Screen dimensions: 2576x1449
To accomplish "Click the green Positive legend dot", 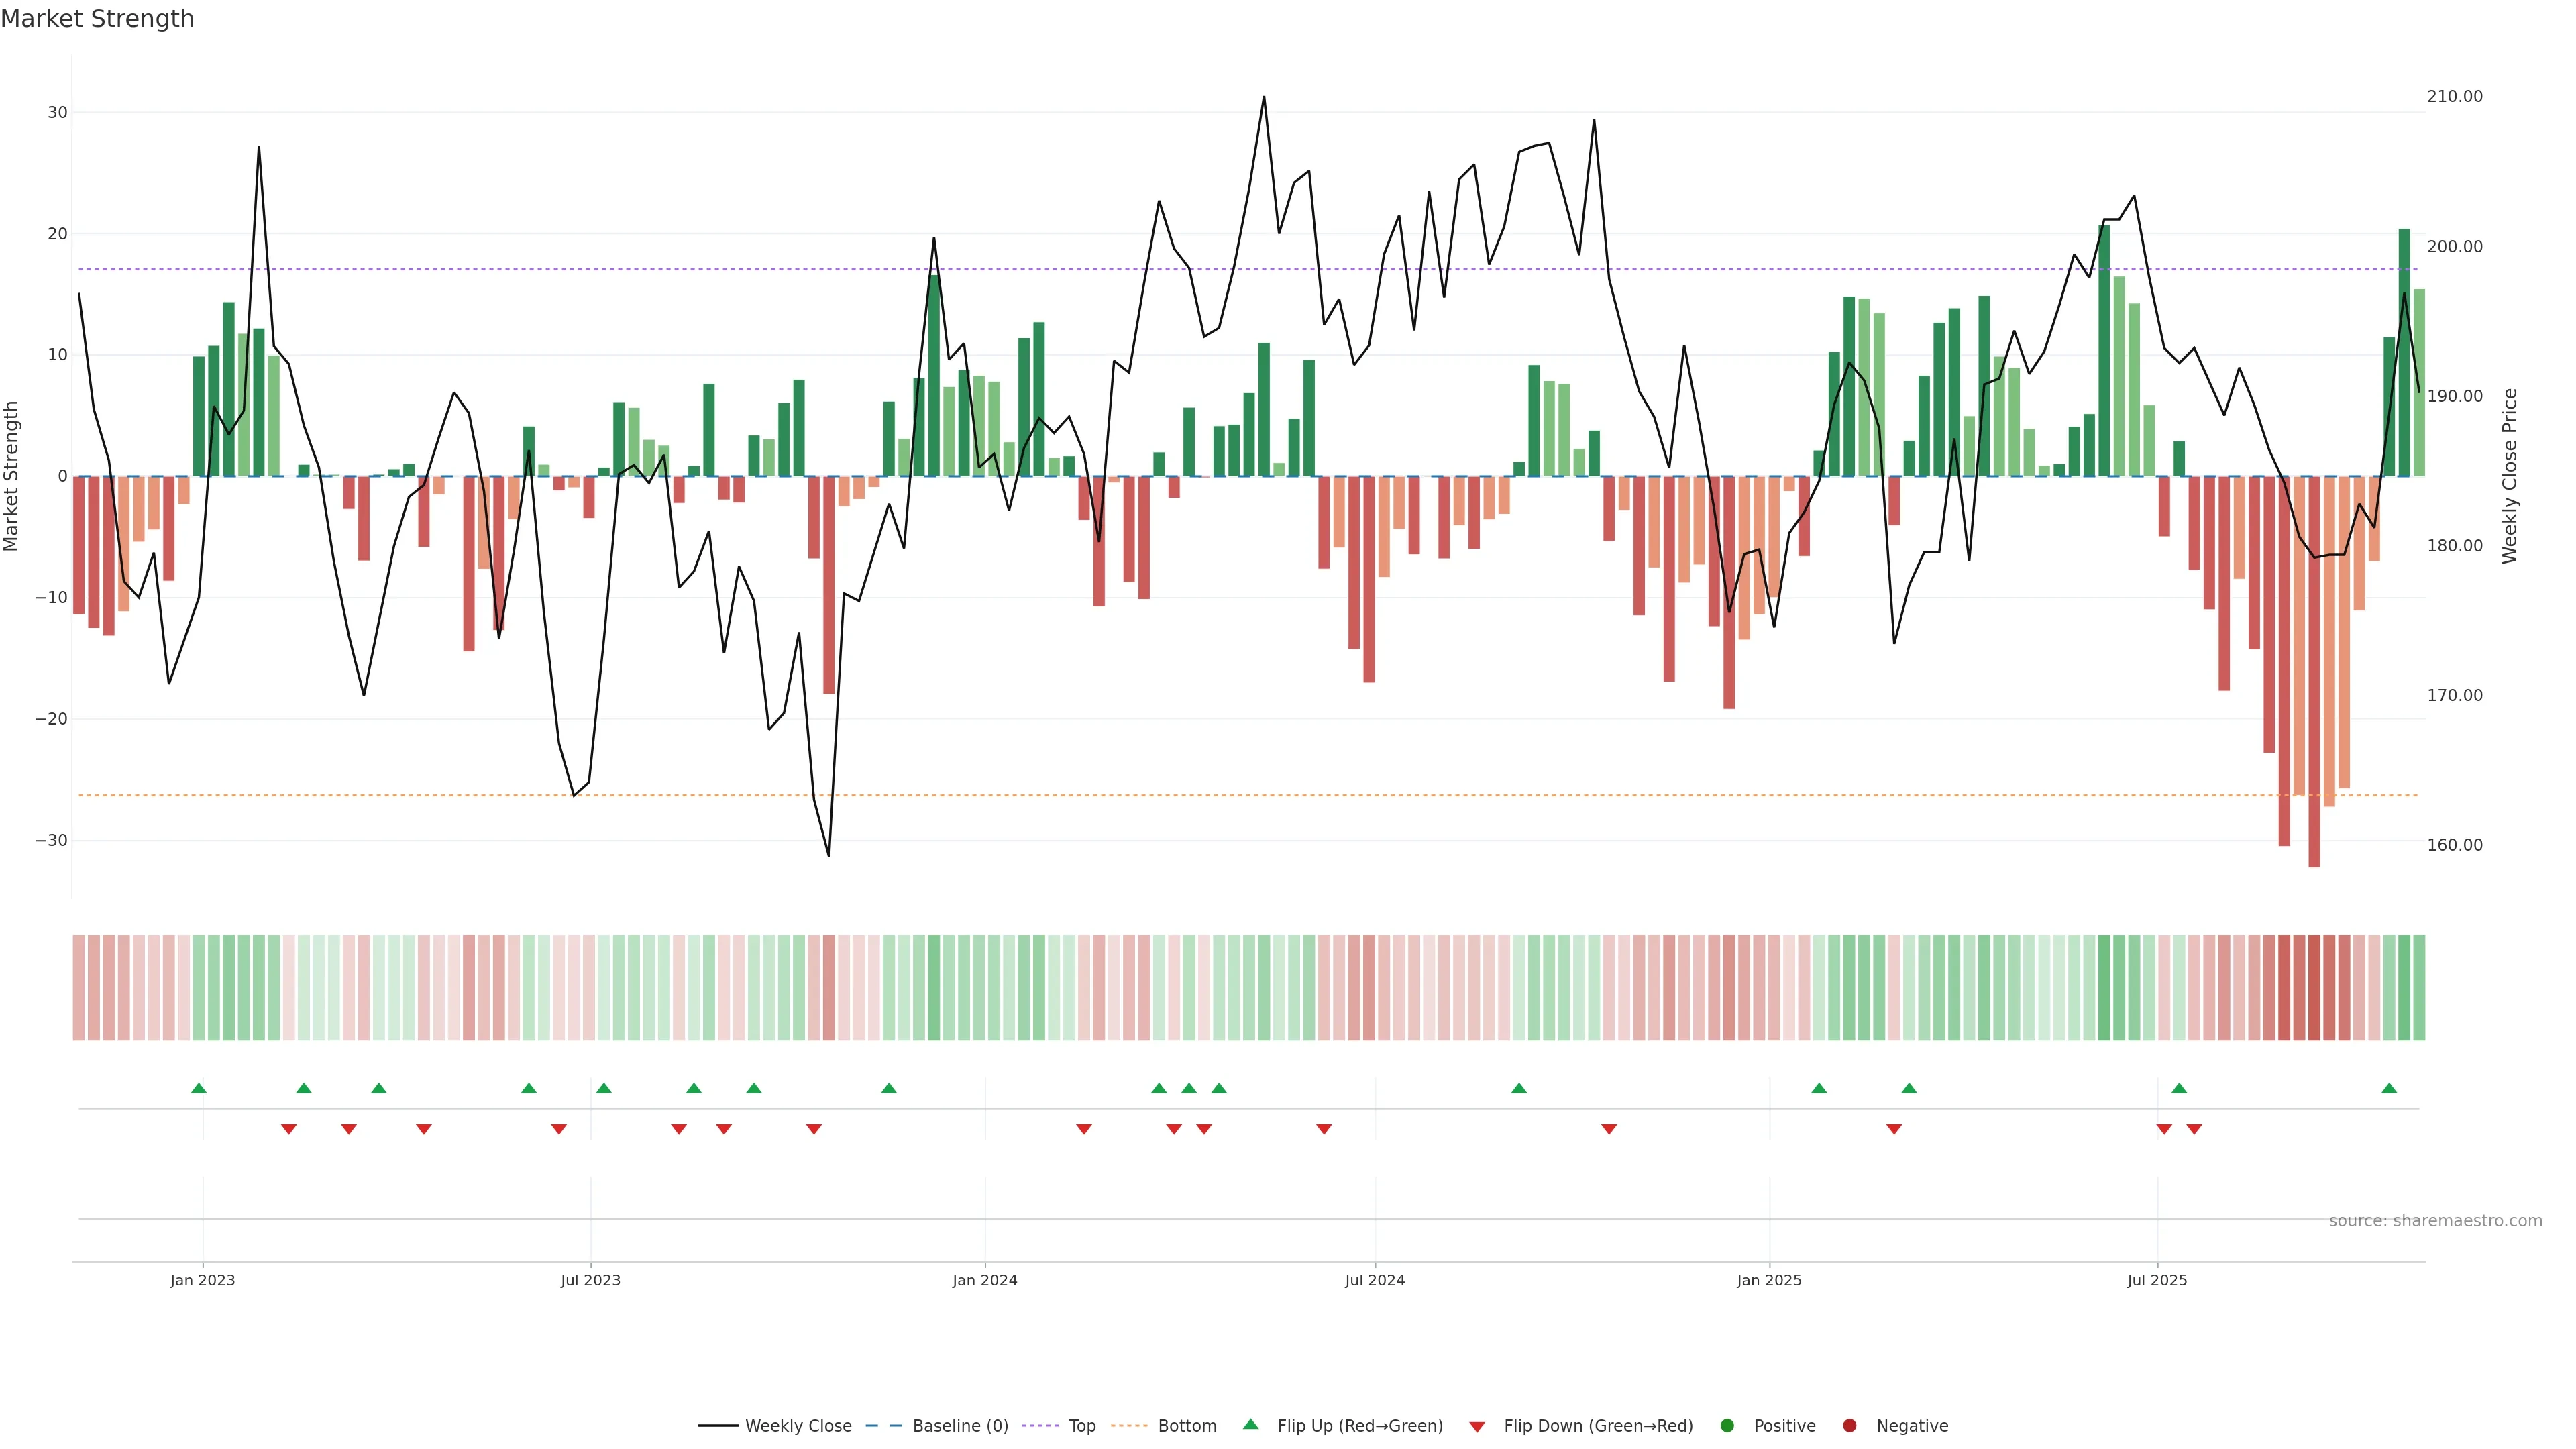I will click(x=1727, y=1426).
